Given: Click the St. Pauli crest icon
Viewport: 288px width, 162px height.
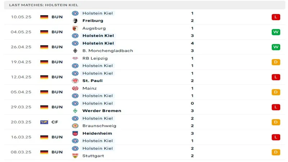Looking at the screenshot, I should point(75,81).
